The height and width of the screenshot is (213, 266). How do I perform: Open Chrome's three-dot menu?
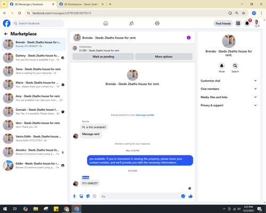click(x=261, y=13)
